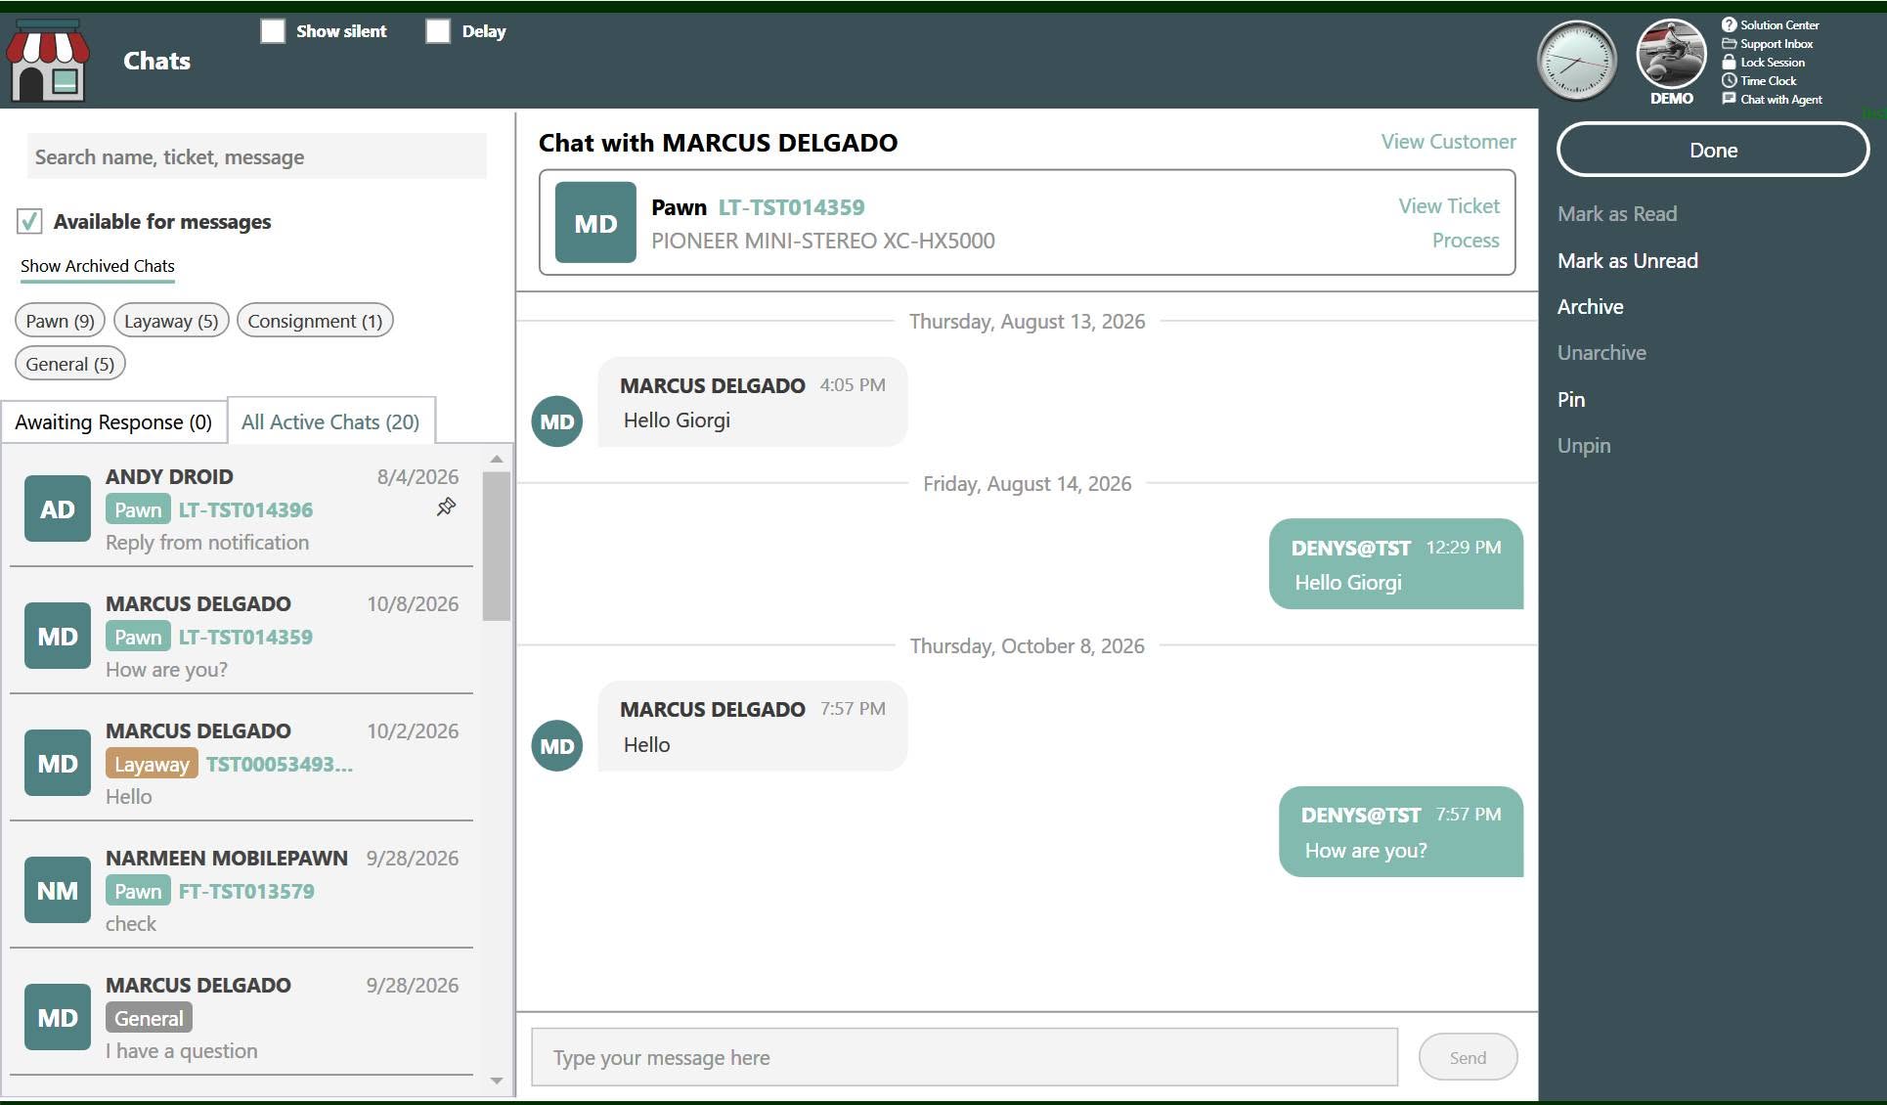This screenshot has width=1887, height=1105.
Task: Click the pawn shop storefront logo icon
Action: (x=48, y=61)
